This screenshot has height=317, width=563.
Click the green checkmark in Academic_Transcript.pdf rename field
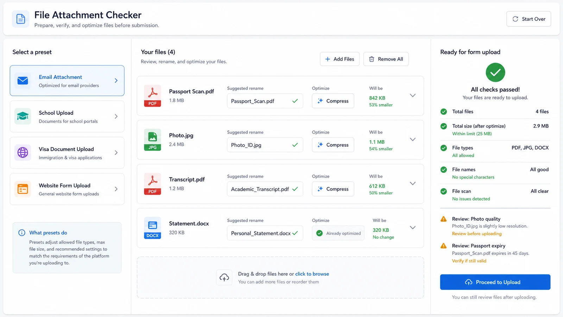(295, 189)
